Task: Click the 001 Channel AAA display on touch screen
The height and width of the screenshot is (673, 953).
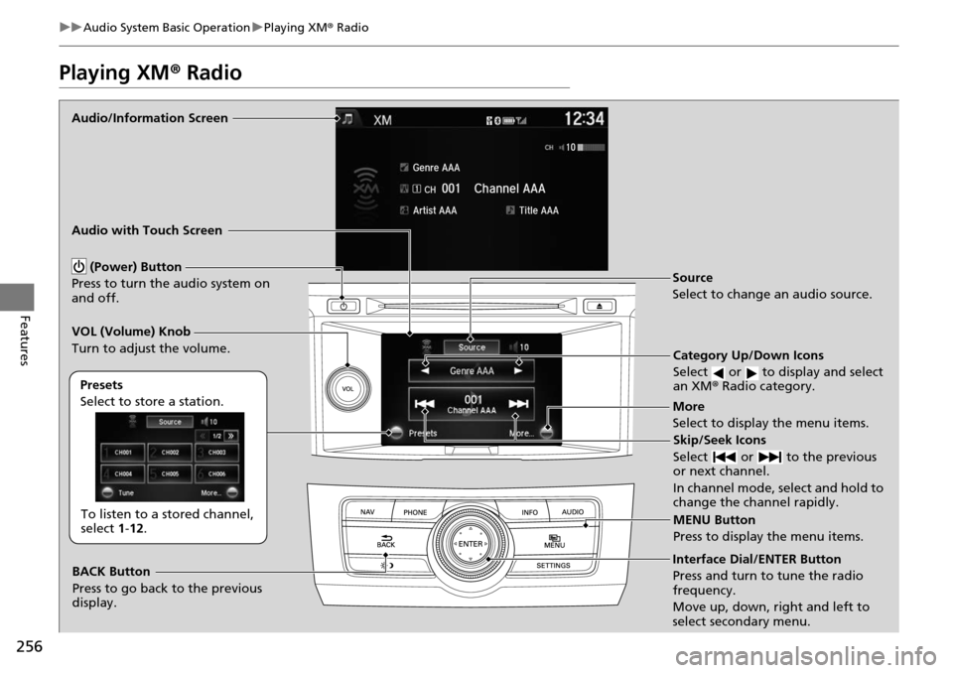Action: [473, 404]
